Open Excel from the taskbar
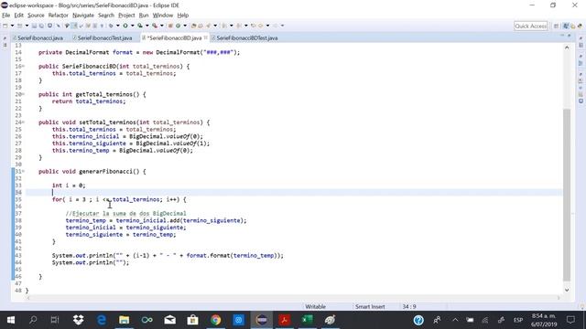This screenshot has height=329, width=586. (x=307, y=320)
